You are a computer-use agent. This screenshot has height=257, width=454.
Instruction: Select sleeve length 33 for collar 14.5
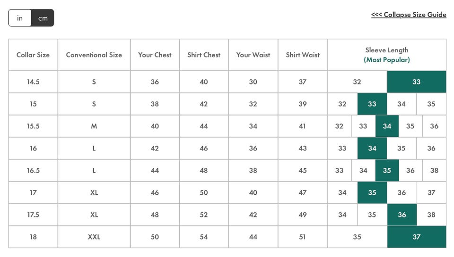coord(416,82)
